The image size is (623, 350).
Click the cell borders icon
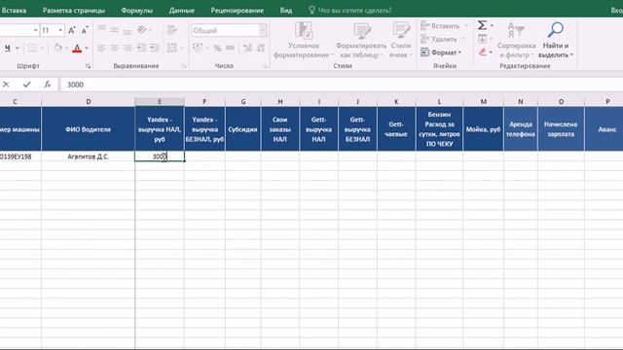click(32, 48)
